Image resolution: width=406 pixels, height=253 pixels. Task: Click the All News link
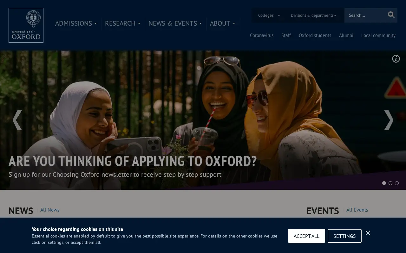(x=50, y=210)
